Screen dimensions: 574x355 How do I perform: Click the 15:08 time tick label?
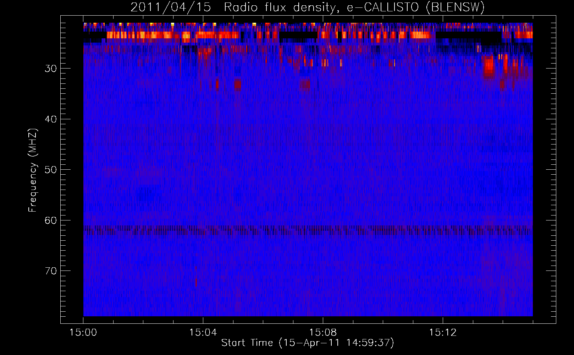pyautogui.click(x=323, y=333)
